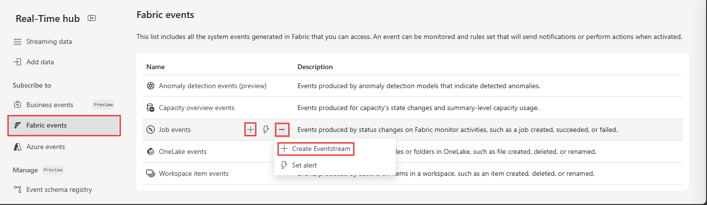This screenshot has height=205, width=707.
Task: Click the Capacity overview events icon
Action: point(151,108)
